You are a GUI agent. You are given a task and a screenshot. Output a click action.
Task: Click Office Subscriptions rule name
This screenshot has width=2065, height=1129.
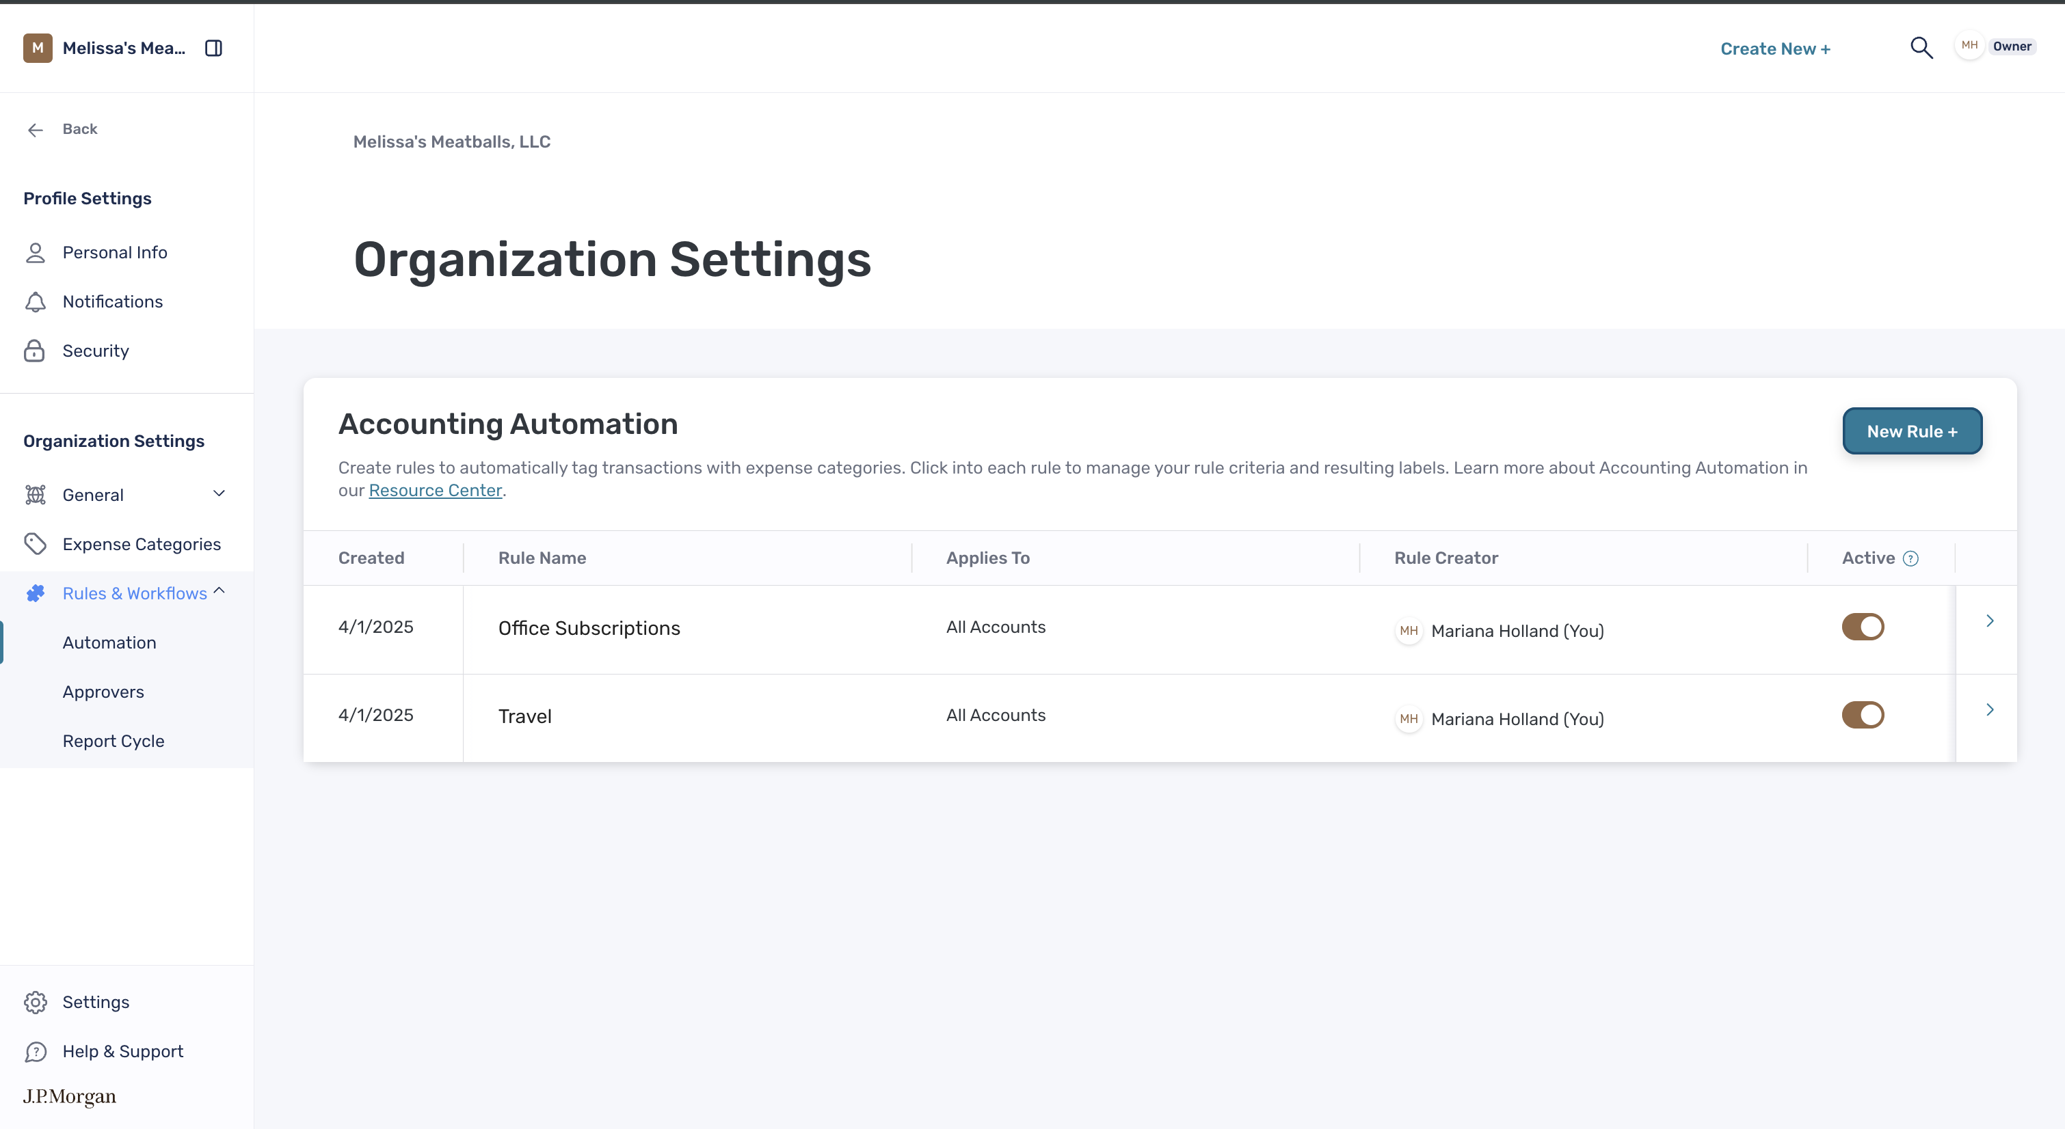pos(589,628)
